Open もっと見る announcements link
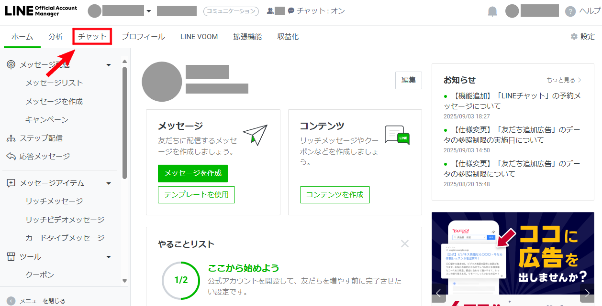 (564, 80)
